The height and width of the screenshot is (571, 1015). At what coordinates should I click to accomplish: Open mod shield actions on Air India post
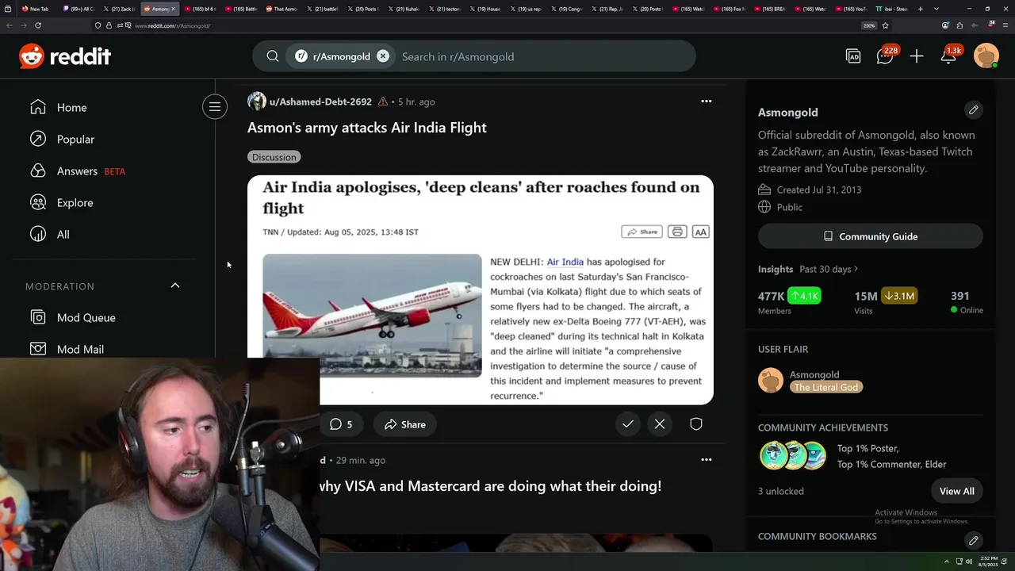(x=696, y=424)
